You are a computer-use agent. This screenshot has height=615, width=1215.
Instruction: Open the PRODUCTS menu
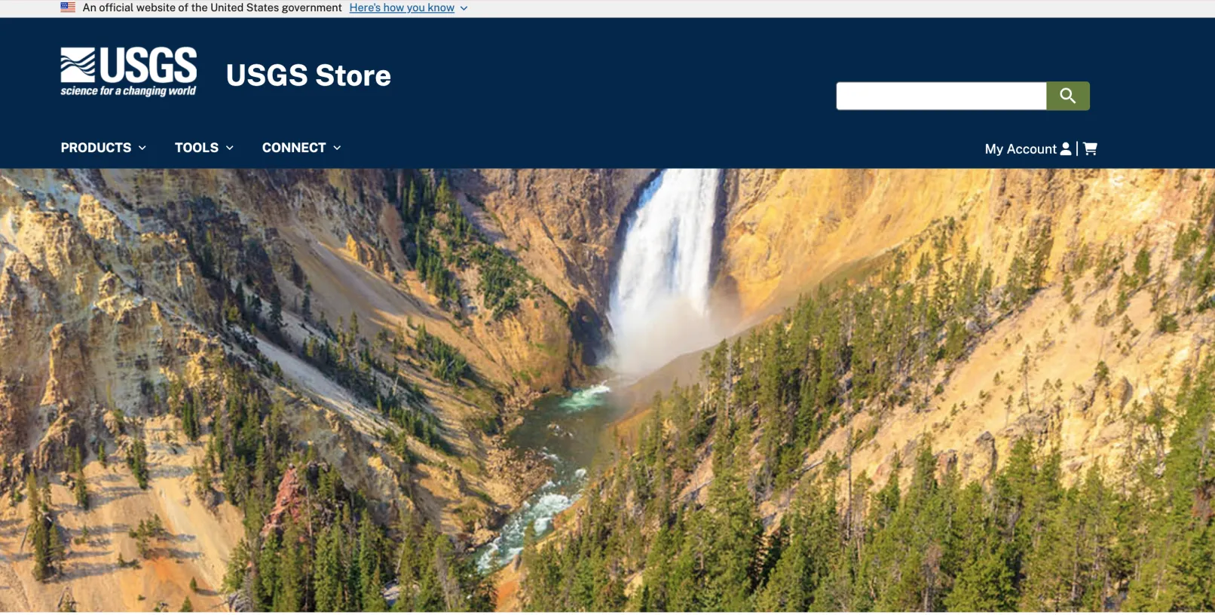(x=96, y=148)
